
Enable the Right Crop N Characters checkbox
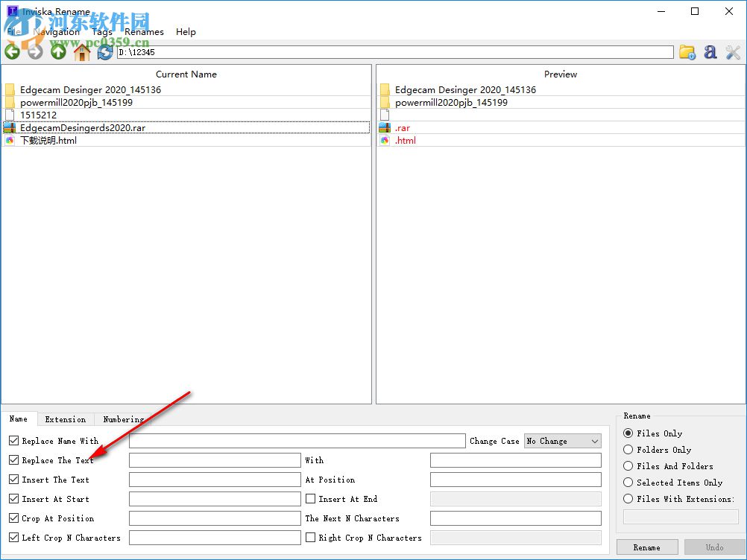[x=311, y=538]
